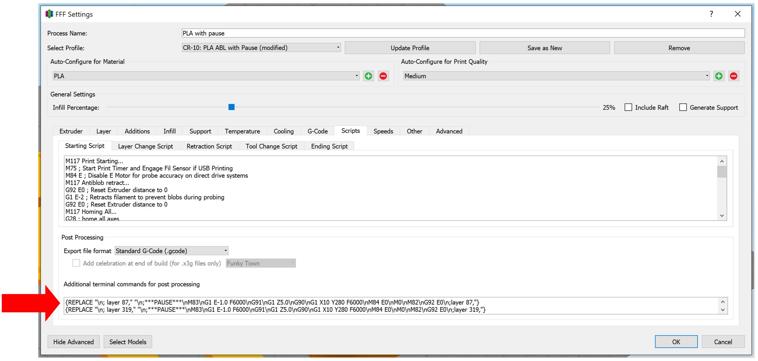Click red remove material minus icon
The height and width of the screenshot is (361, 758).
coord(383,76)
